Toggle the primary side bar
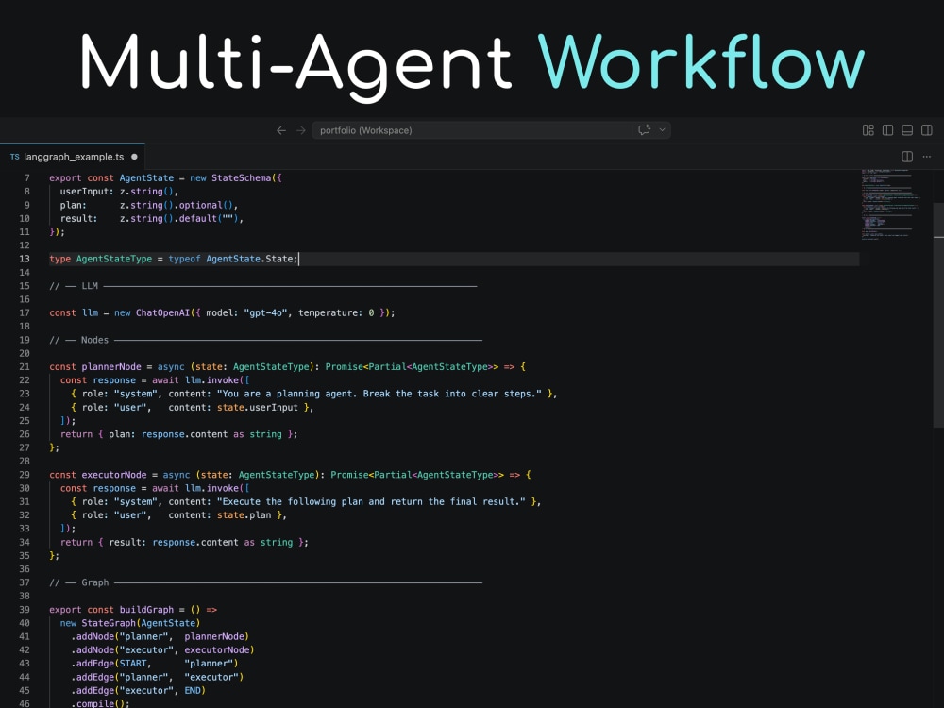This screenshot has height=708, width=944. [x=887, y=130]
